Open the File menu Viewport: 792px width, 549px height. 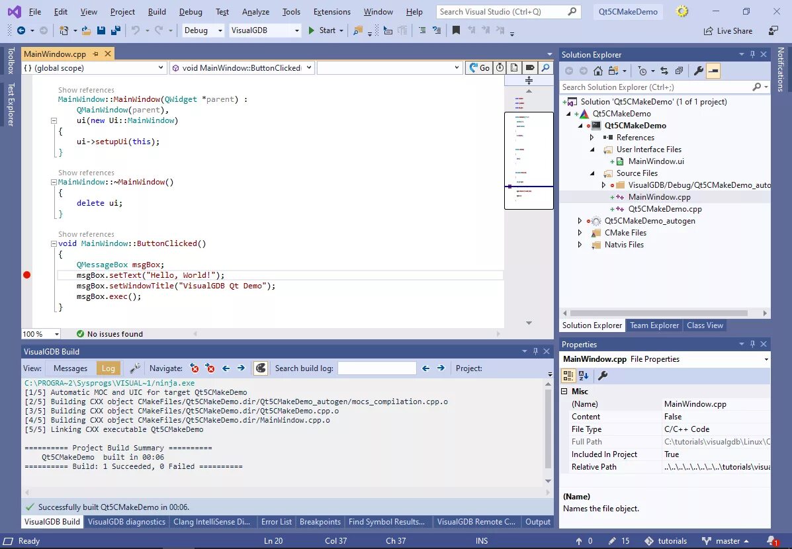pos(35,12)
